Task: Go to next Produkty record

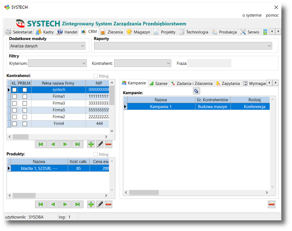Action: pos(65,205)
